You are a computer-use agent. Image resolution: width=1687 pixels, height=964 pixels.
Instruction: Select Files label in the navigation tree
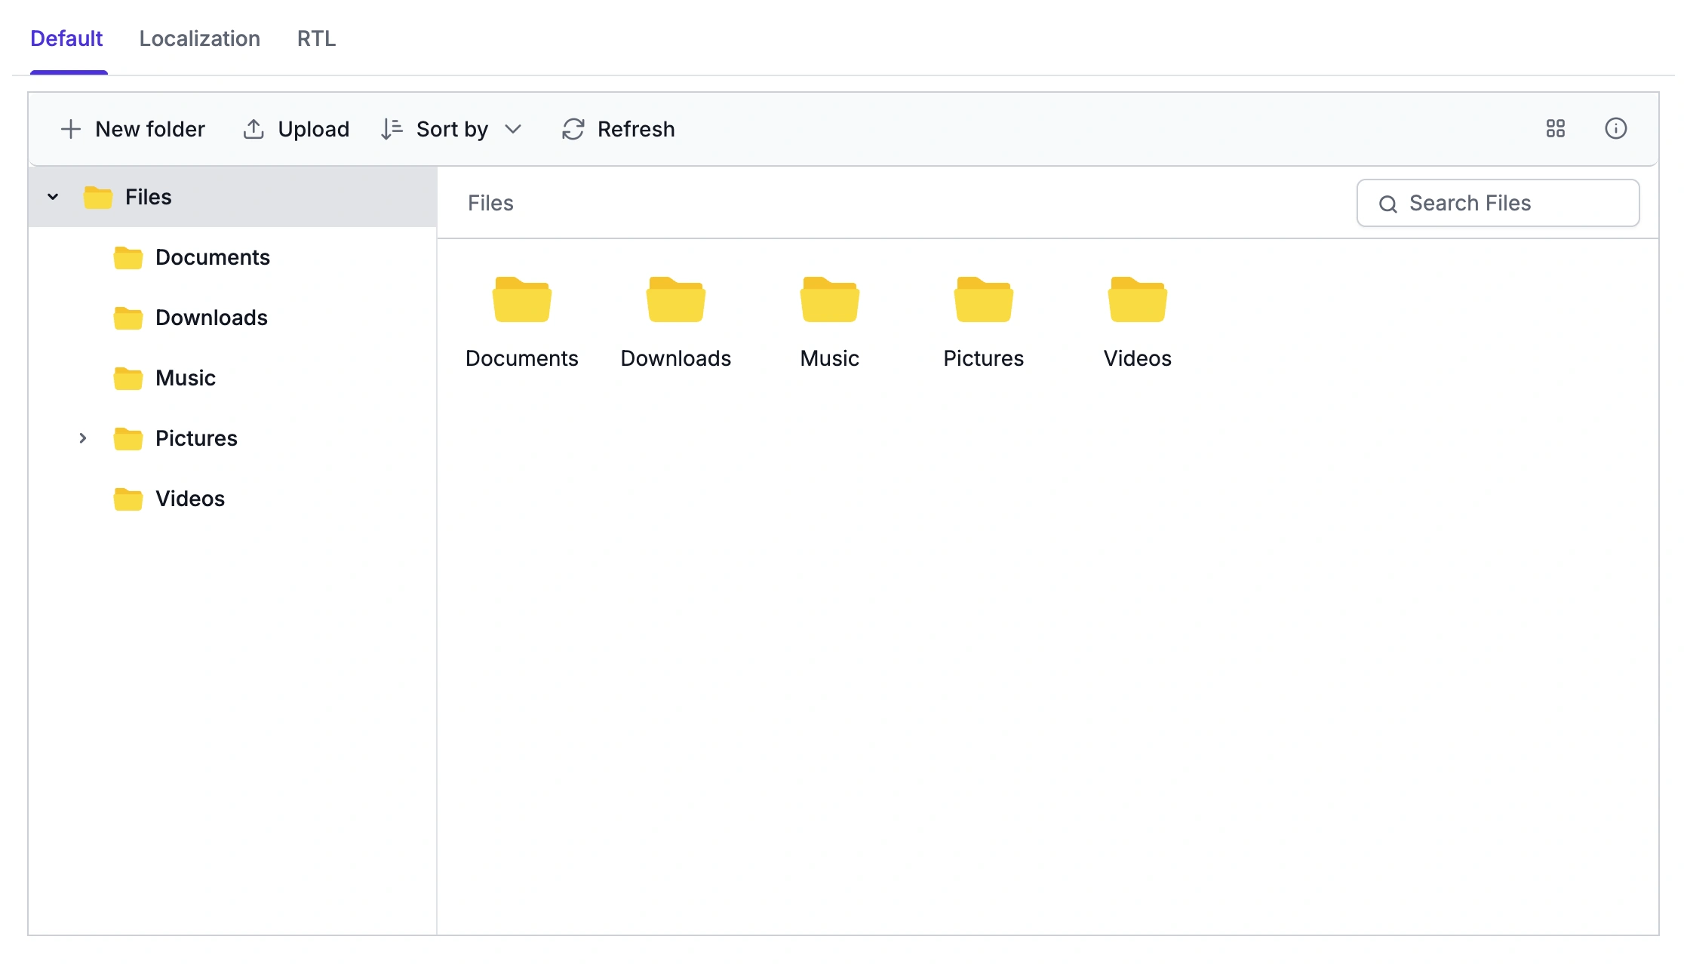point(149,197)
